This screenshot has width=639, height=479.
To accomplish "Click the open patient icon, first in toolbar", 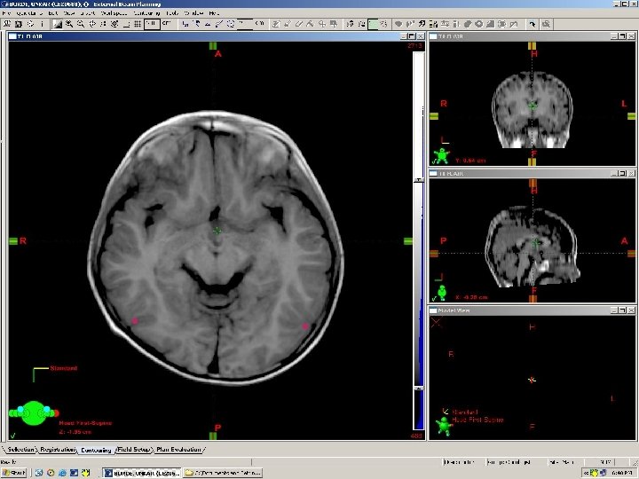I will coord(7,24).
